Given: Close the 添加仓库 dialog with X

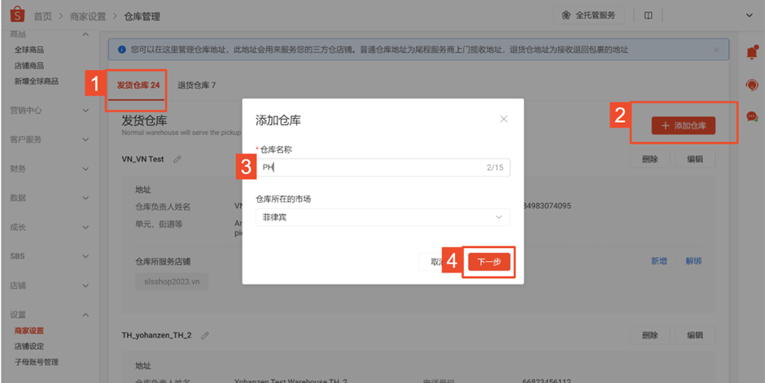Looking at the screenshot, I should point(504,120).
